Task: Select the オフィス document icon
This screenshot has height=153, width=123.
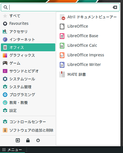Action: point(5,47)
